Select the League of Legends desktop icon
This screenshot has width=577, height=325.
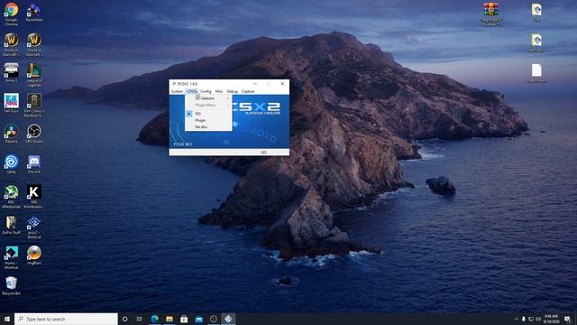pos(34,74)
